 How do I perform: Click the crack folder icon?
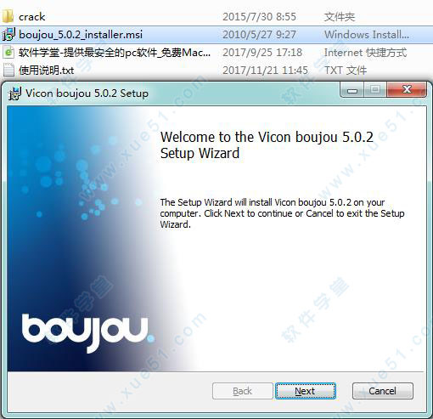point(8,16)
